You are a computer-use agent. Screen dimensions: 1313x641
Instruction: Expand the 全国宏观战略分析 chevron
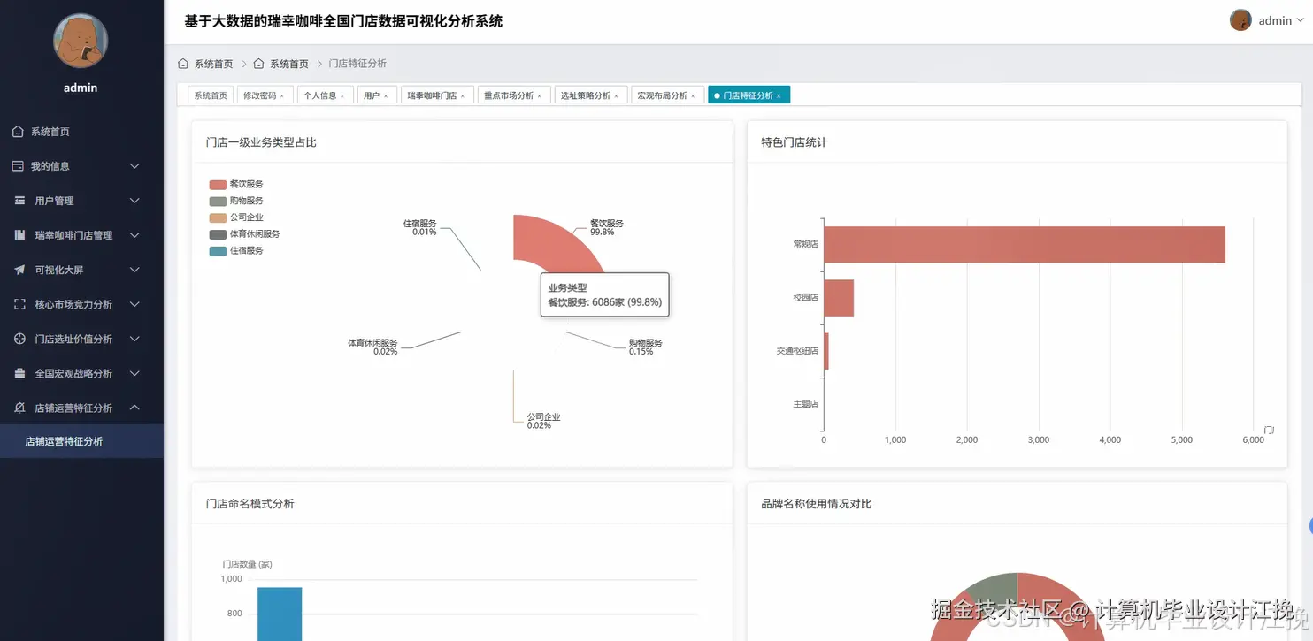[134, 373]
